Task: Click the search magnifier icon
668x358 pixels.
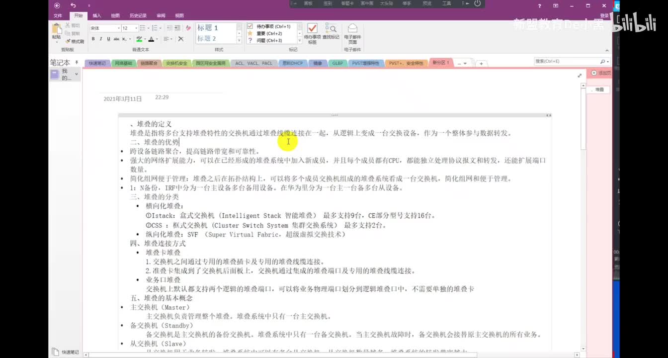Action: (602, 61)
